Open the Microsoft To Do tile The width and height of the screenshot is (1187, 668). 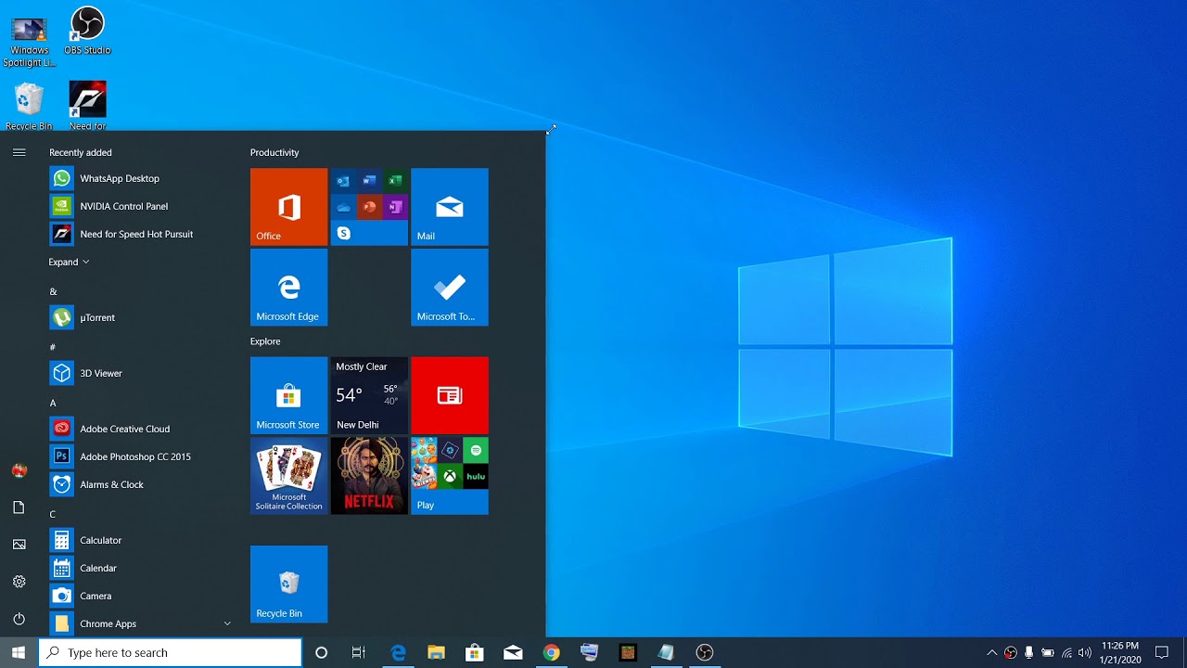[x=450, y=288]
